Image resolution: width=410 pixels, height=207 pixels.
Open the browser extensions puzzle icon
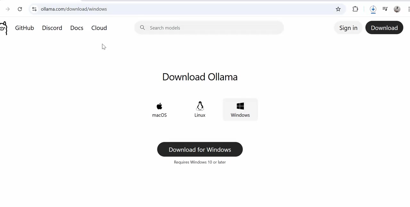355,9
